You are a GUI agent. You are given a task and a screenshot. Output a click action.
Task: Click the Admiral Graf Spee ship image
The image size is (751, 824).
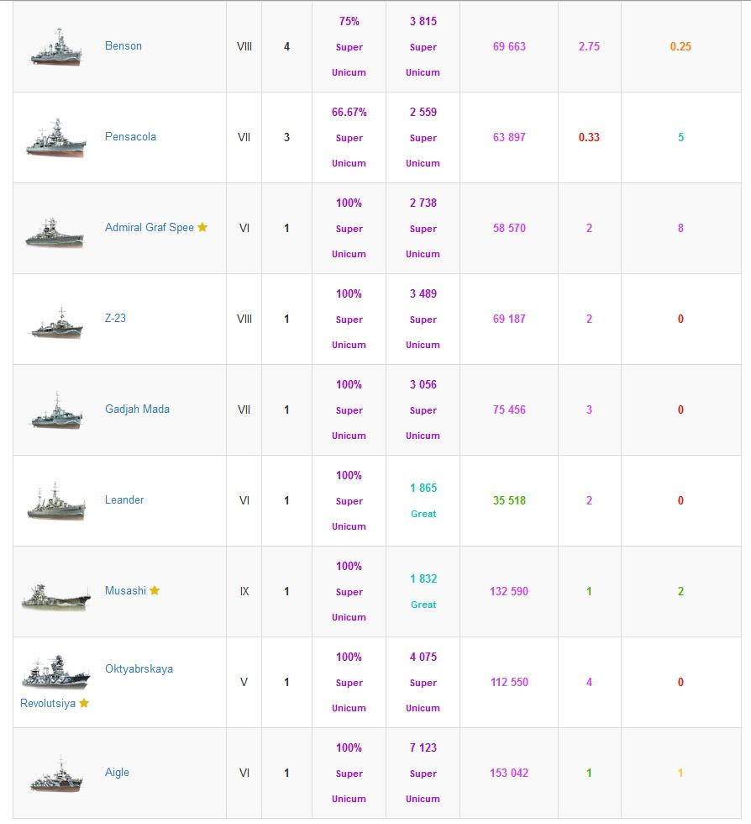coord(55,231)
